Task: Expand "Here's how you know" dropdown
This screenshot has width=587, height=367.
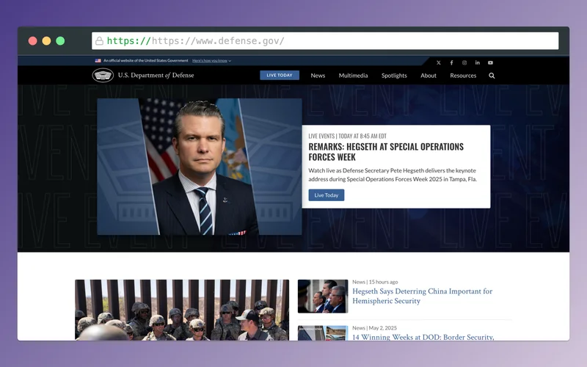Action: pyautogui.click(x=211, y=61)
